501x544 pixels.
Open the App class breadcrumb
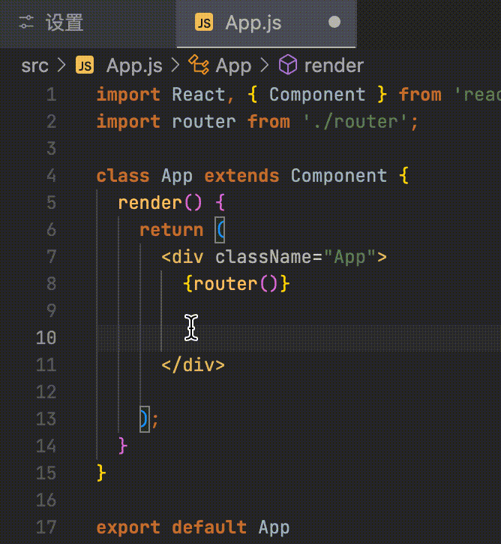pos(233,65)
